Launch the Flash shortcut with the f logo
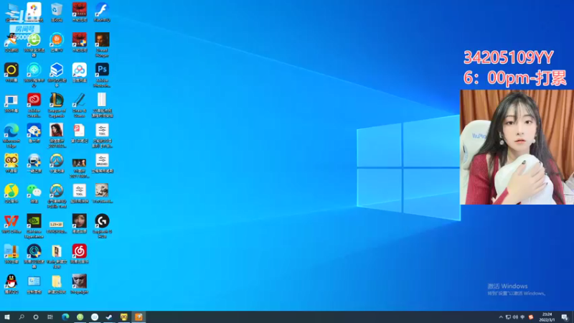Viewport: 574px width, 323px height. pyautogui.click(x=102, y=12)
